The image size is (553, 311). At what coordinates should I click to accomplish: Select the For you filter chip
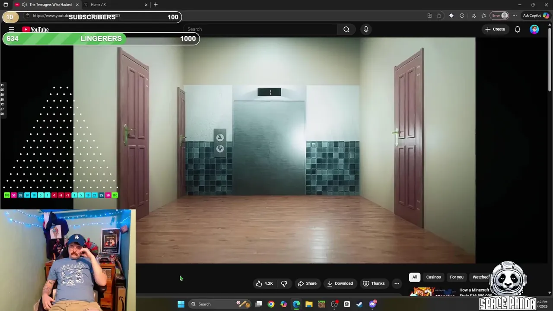pos(457,277)
